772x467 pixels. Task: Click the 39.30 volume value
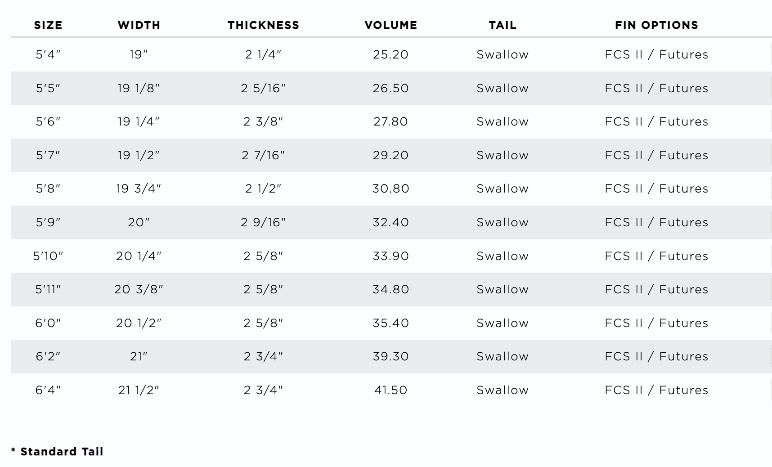[x=390, y=356]
